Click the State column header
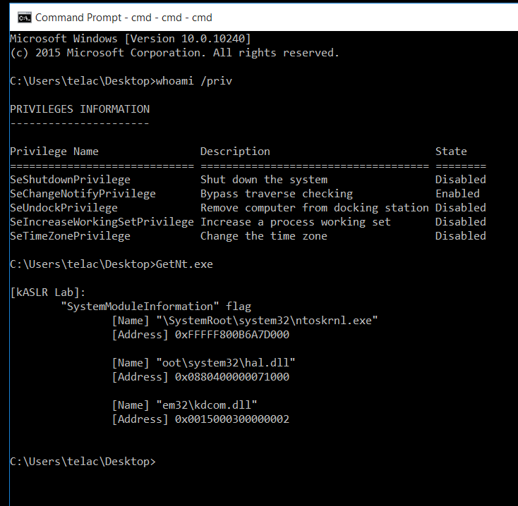 tap(451, 152)
